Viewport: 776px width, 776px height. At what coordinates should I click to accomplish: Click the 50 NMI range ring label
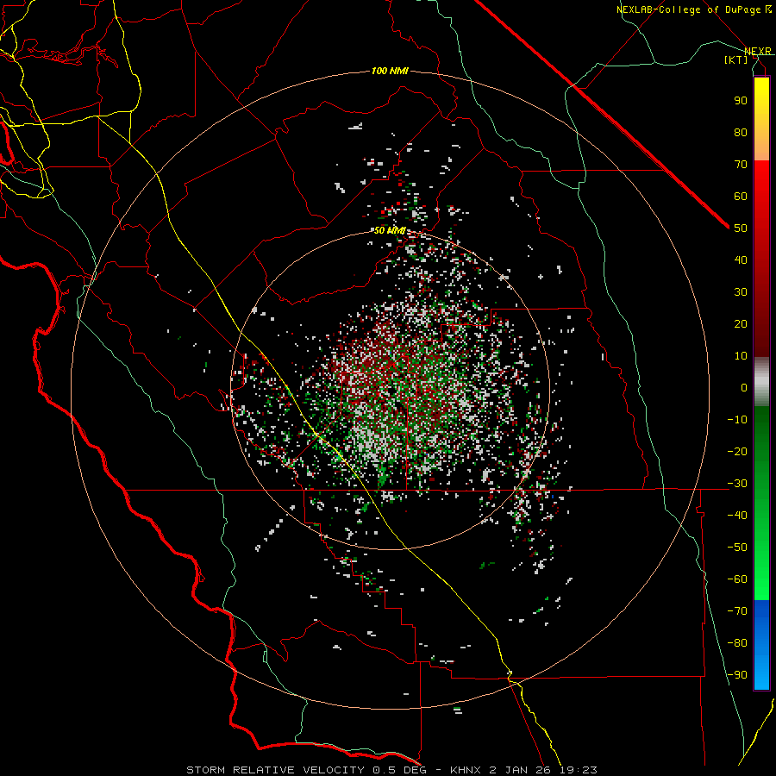tap(390, 230)
